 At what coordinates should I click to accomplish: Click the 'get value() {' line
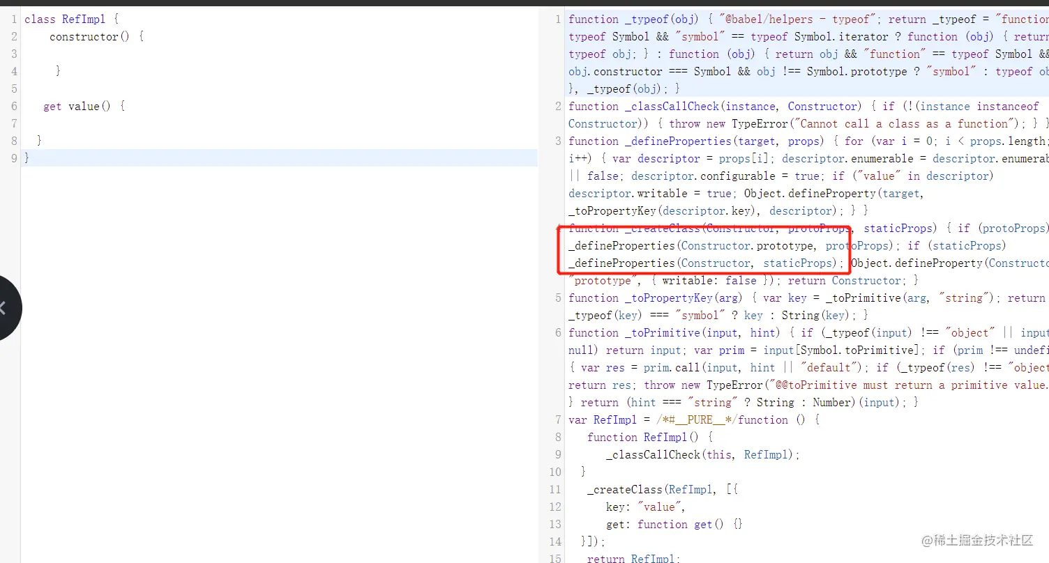(84, 107)
